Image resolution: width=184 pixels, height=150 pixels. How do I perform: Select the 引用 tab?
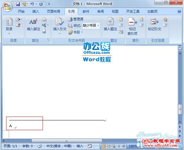tap(71, 11)
